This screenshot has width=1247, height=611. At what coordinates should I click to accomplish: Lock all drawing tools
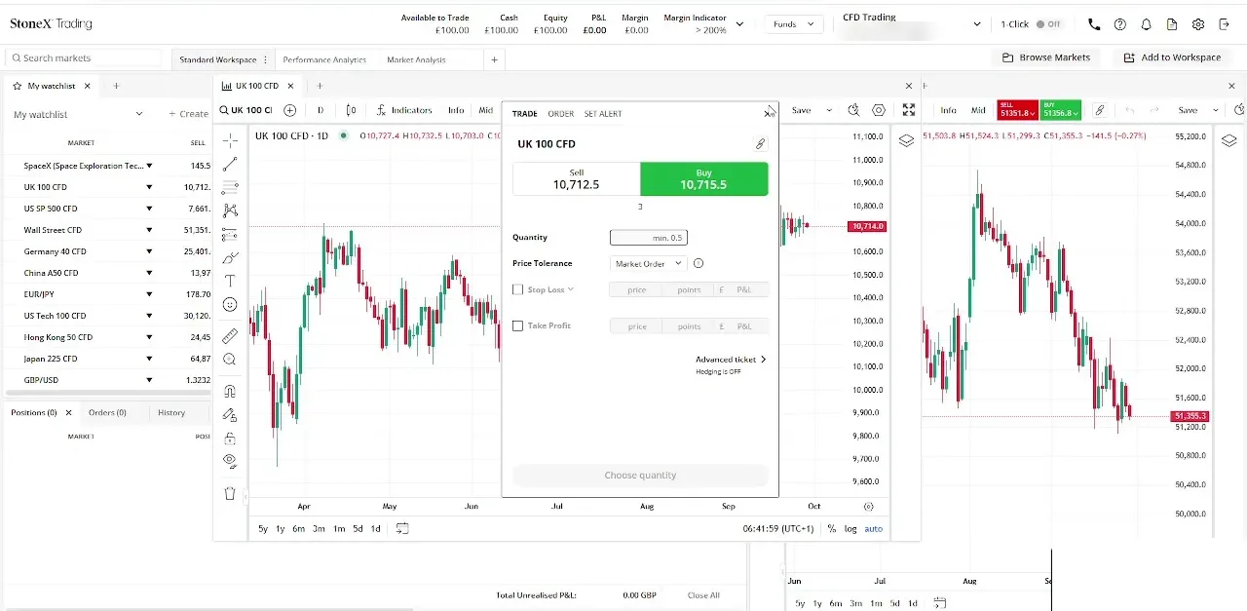[230, 439]
